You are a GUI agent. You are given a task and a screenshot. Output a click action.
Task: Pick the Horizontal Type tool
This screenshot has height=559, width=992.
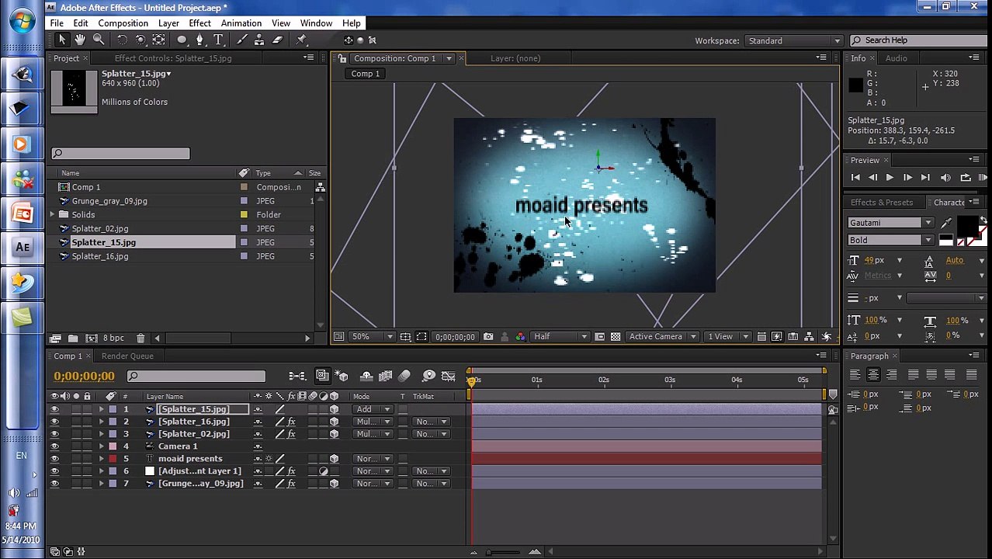[218, 40]
